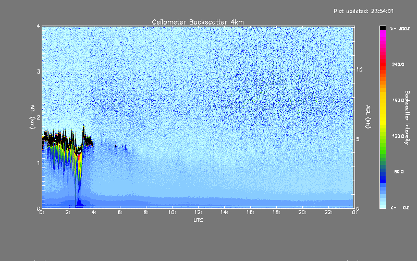Click the '2' km tick on left axis
Viewport: 417px width, 261px height.
pos(39,117)
